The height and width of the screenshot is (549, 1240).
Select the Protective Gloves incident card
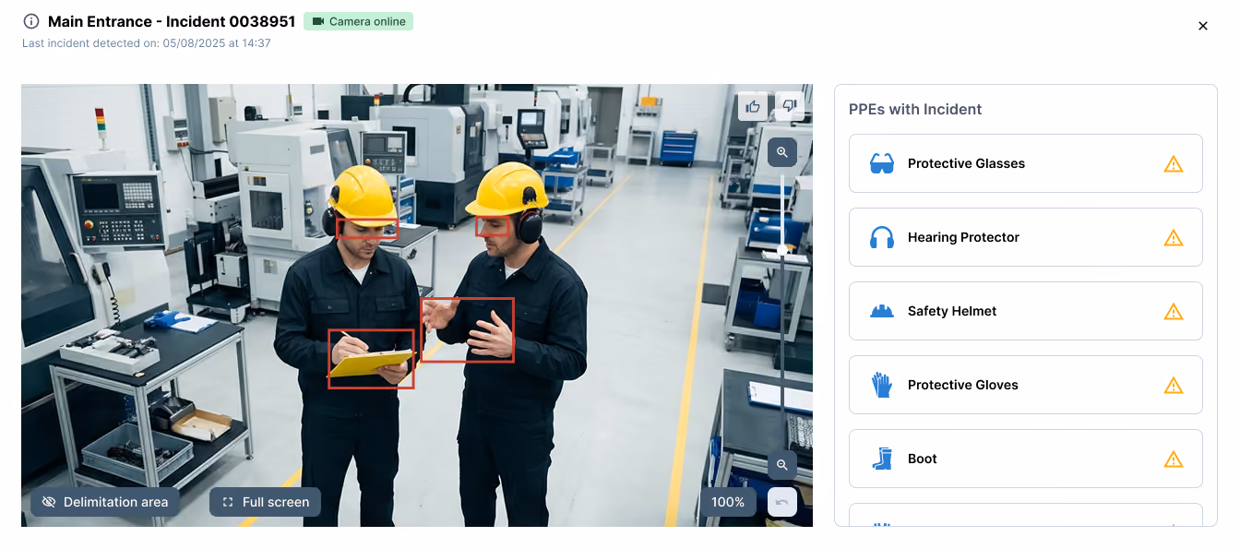click(x=1025, y=385)
